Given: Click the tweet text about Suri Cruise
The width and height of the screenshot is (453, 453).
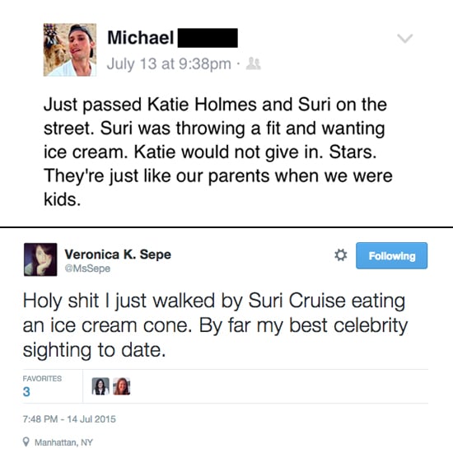Looking at the screenshot, I should pyautogui.click(x=215, y=325).
